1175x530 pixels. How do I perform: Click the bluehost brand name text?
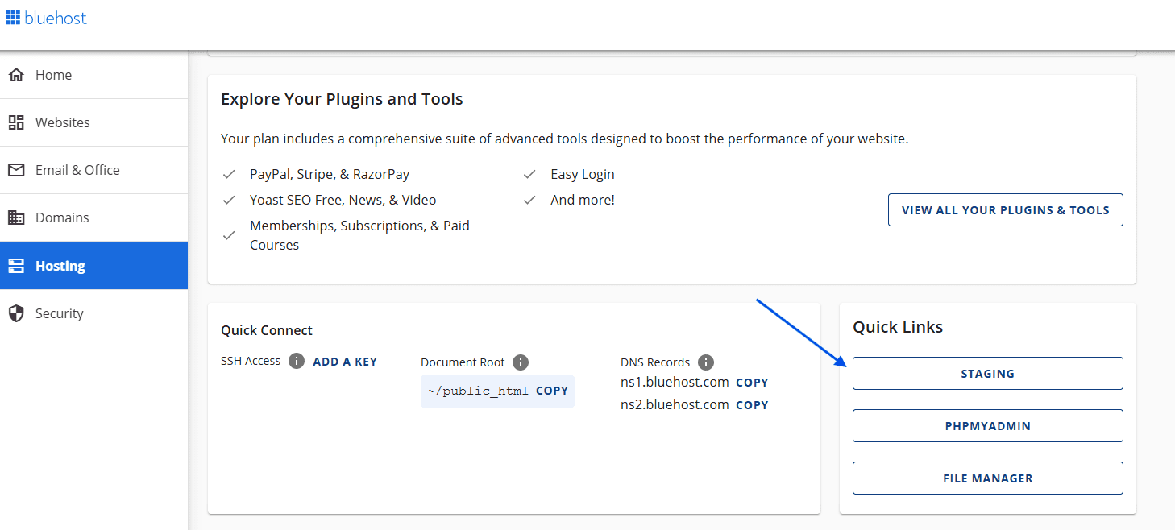(x=56, y=18)
